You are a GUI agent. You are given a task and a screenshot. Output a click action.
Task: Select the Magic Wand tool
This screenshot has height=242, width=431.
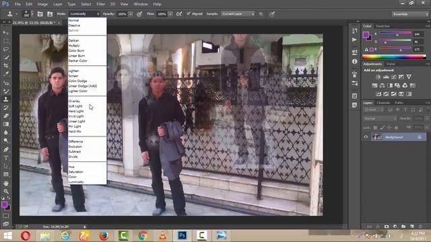6,58
